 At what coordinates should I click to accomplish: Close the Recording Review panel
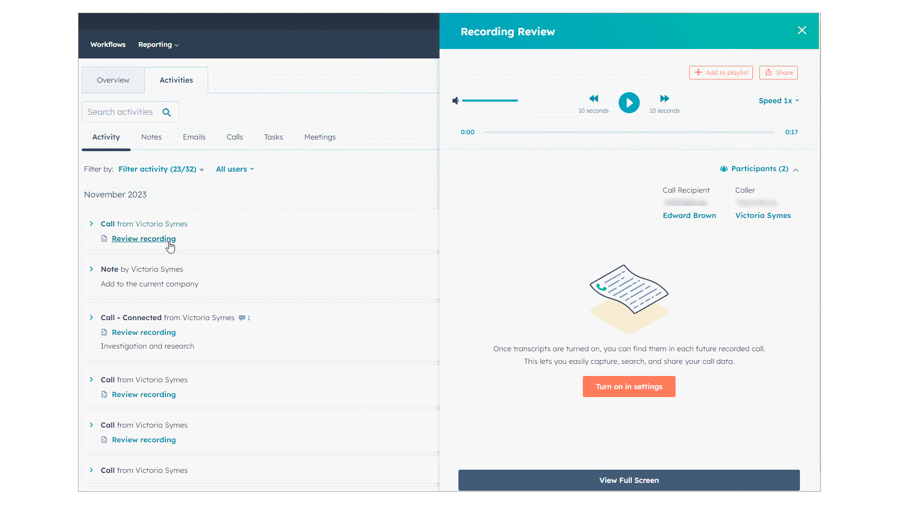coord(802,31)
